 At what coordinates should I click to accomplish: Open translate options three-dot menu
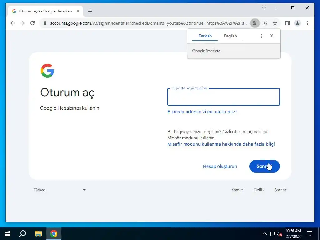(262, 36)
